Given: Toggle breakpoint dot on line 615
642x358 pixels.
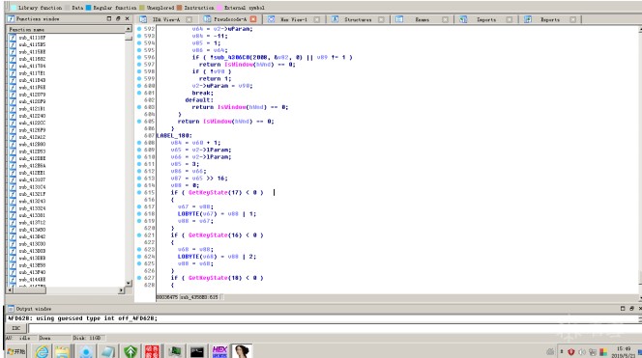Looking at the screenshot, I should click(x=139, y=192).
